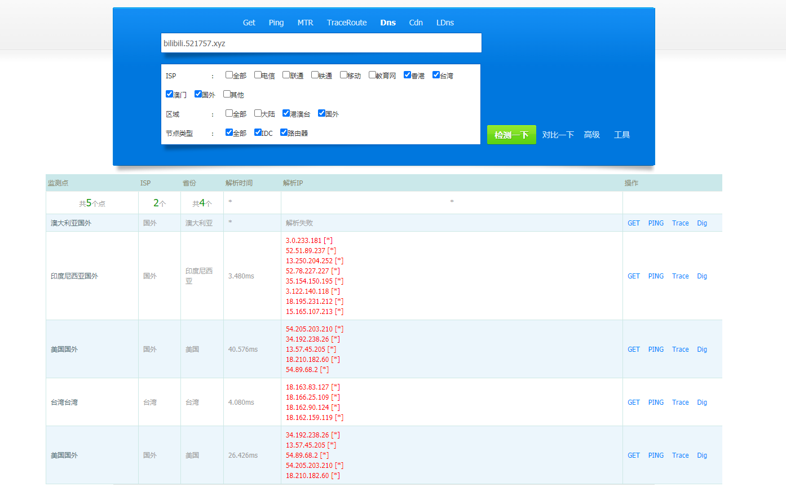
Task: Click the IP address 3.0.233.181
Action: [x=303, y=241]
